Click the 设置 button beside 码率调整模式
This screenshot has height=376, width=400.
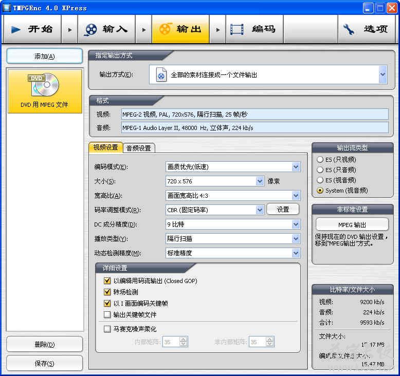pyautogui.click(x=283, y=209)
